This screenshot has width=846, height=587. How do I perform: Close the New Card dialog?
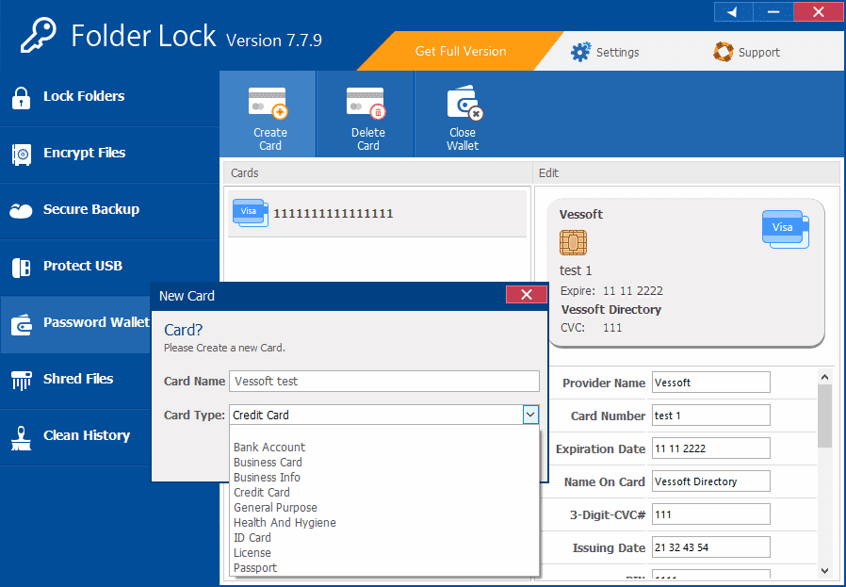coord(526,295)
